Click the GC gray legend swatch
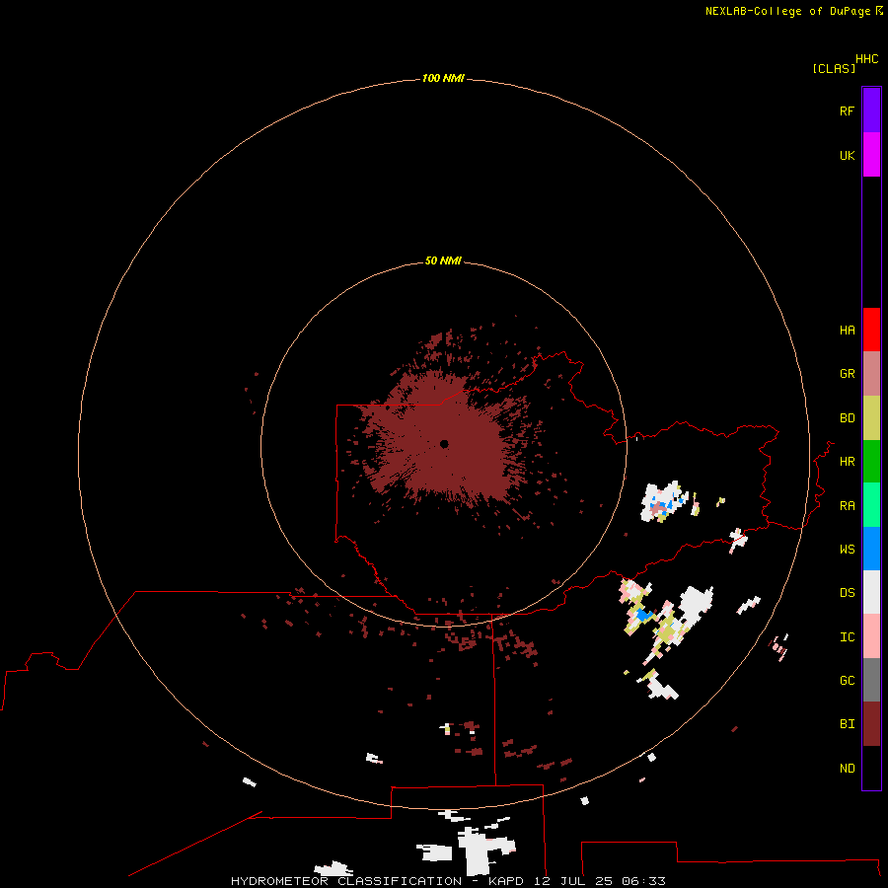The height and width of the screenshot is (888, 888). (x=871, y=680)
